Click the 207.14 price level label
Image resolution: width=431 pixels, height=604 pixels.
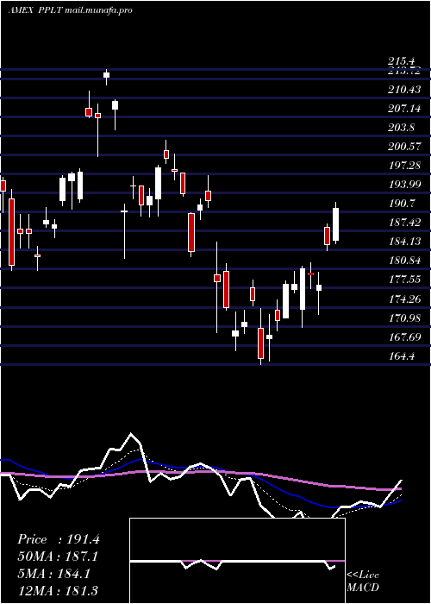pos(404,109)
